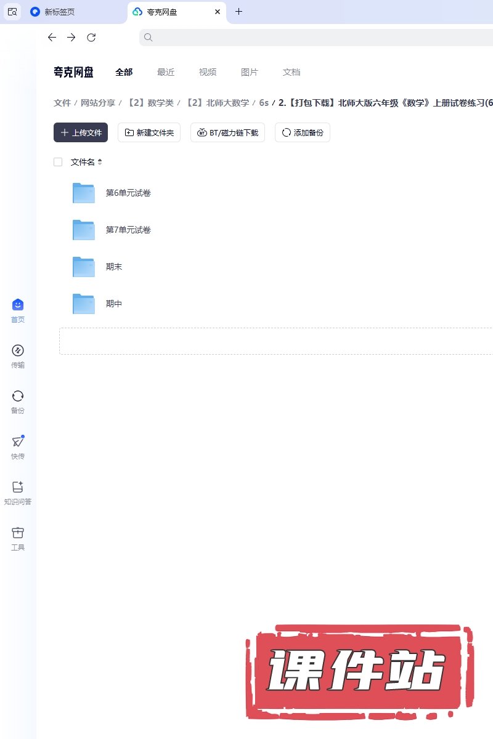
Task: Click the 快传 quick-send sidebar icon
Action: click(x=18, y=442)
